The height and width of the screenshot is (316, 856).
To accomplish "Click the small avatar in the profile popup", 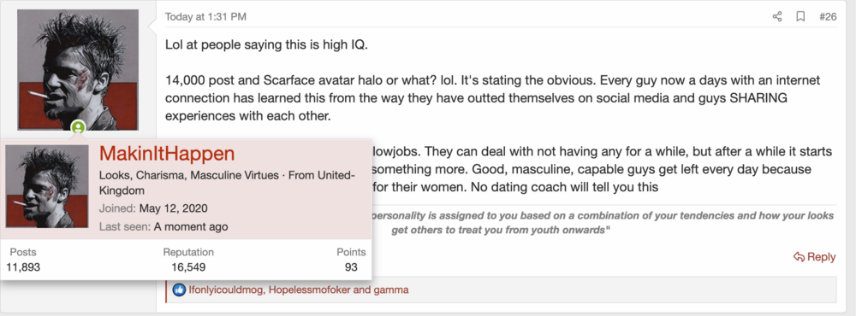I will tap(47, 186).
